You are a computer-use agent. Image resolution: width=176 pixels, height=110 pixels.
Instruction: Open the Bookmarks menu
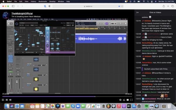[x=43, y=1]
